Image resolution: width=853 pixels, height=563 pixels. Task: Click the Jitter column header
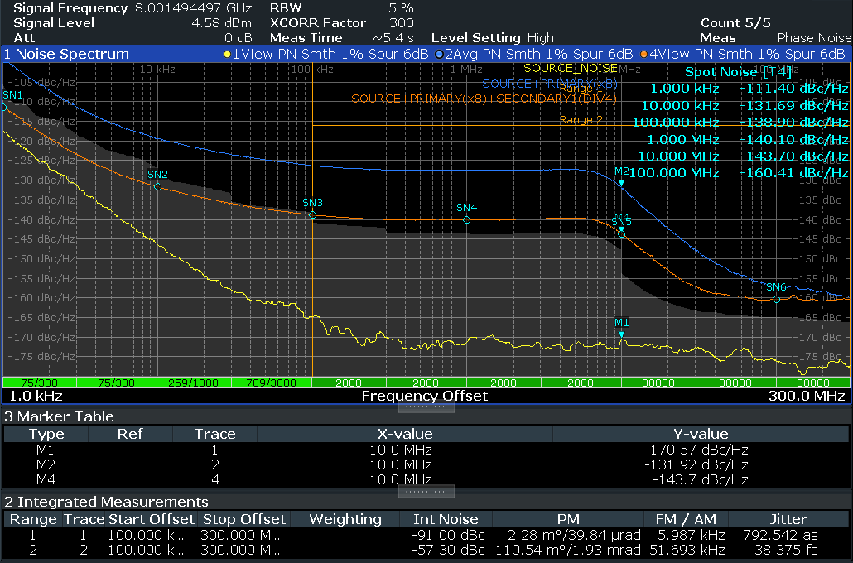click(x=788, y=519)
